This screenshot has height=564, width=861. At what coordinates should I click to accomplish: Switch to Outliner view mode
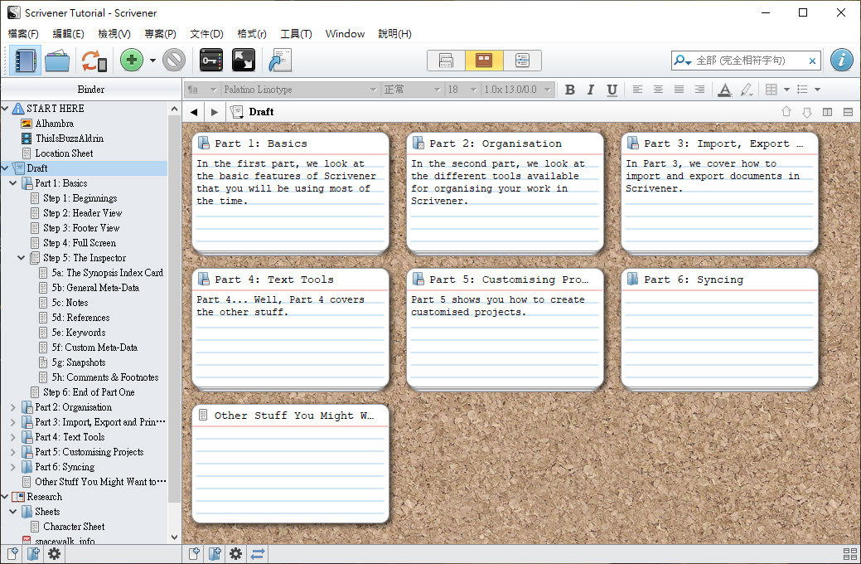pos(522,61)
